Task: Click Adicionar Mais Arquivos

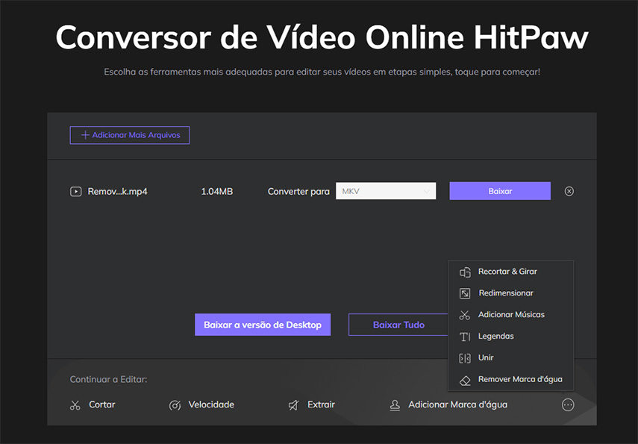Action: click(129, 135)
